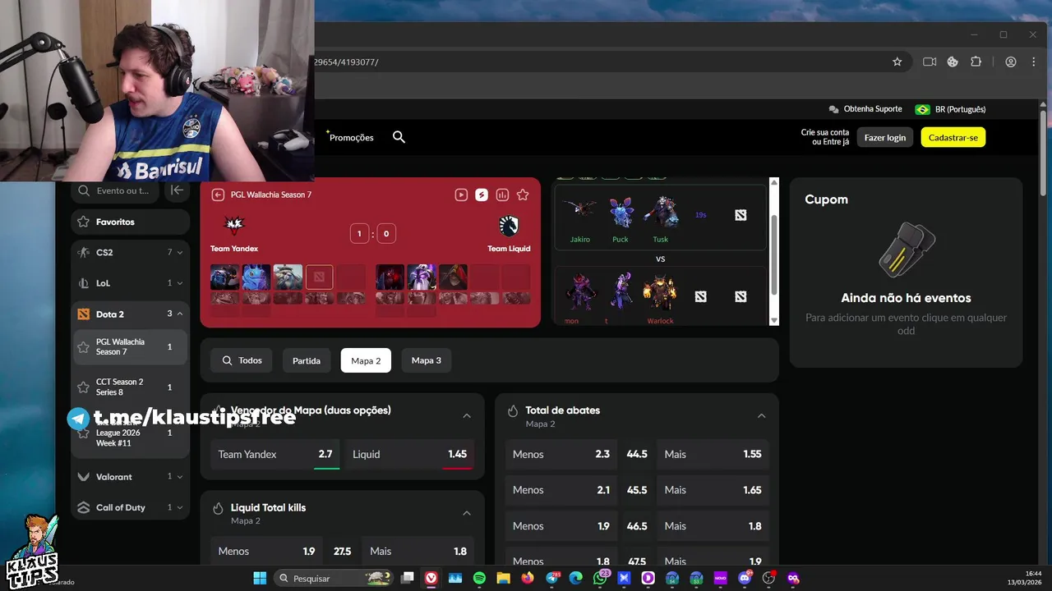Bet on Liquid at 1.45

tap(409, 454)
